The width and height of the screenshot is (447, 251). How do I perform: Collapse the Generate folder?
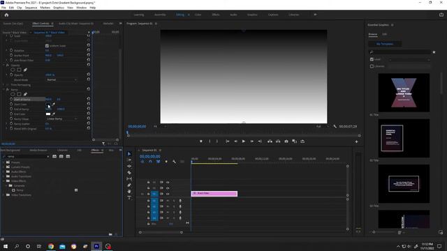[6, 185]
